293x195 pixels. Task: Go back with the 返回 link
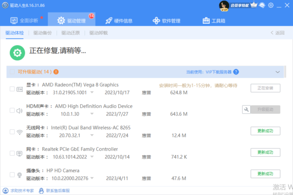(x=277, y=33)
